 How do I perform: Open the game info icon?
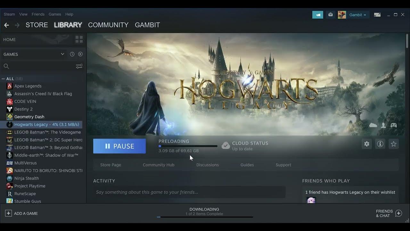click(380, 144)
